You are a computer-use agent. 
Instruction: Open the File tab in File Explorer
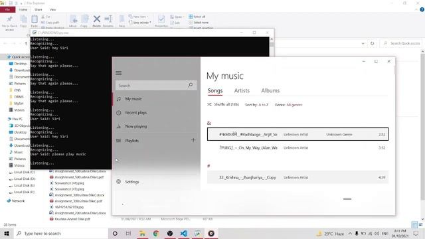tap(7, 9)
